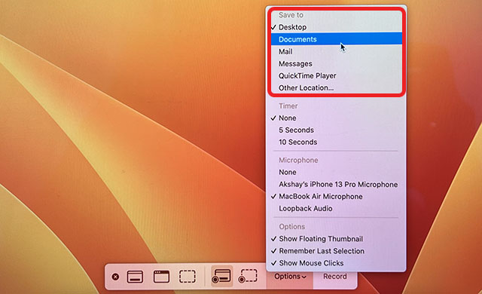
Task: Select the Record Selected Portion icon
Action: click(x=248, y=276)
